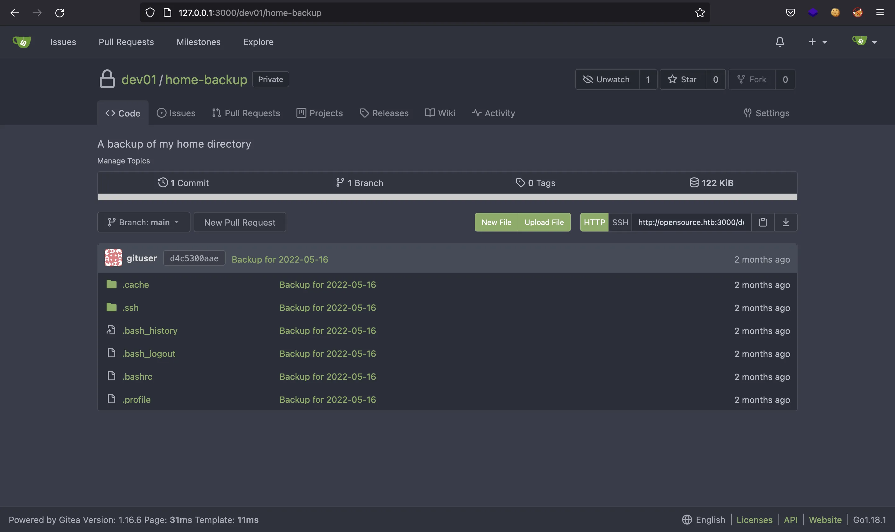The width and height of the screenshot is (895, 532).
Task: Open the shield tracking protection icon
Action: [150, 13]
